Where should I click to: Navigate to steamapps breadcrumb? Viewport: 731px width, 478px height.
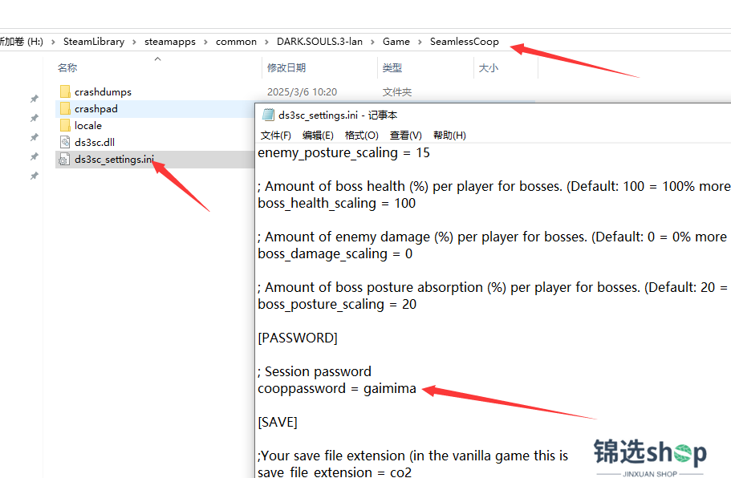[x=169, y=42]
